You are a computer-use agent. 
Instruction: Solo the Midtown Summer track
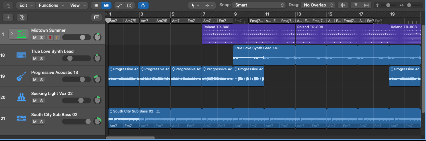41,37
